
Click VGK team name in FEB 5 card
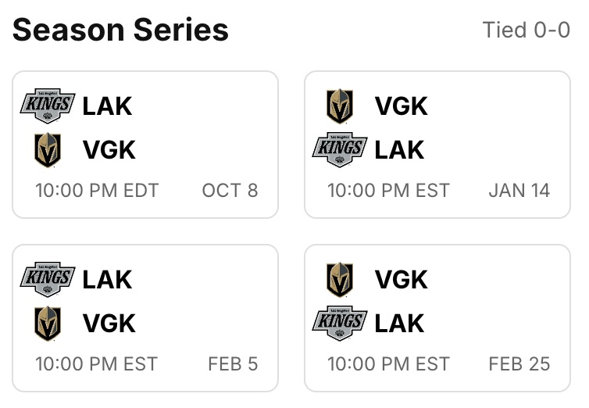click(x=109, y=324)
